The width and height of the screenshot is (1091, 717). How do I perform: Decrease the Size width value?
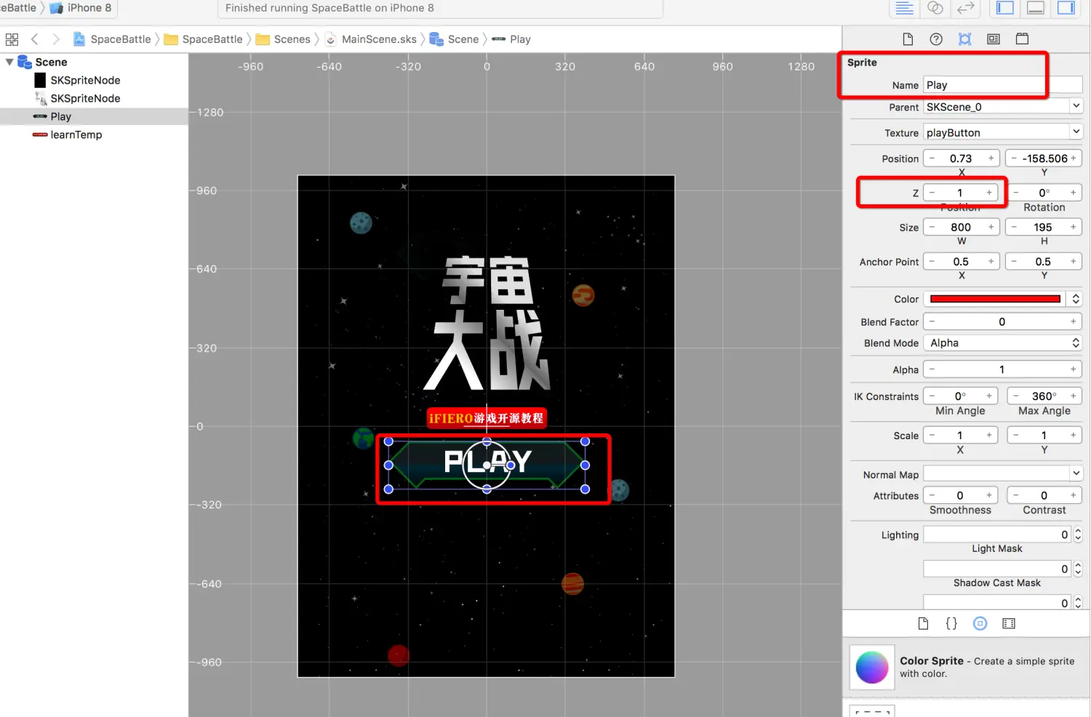click(x=932, y=227)
